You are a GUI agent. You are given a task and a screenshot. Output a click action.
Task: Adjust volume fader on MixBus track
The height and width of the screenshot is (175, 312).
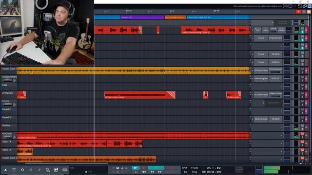[x=287, y=127]
